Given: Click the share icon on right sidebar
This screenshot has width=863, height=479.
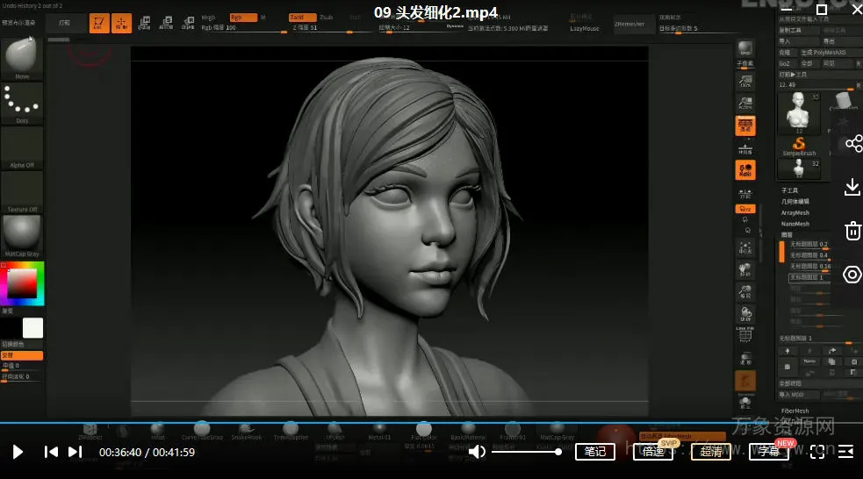Looking at the screenshot, I should click(852, 144).
